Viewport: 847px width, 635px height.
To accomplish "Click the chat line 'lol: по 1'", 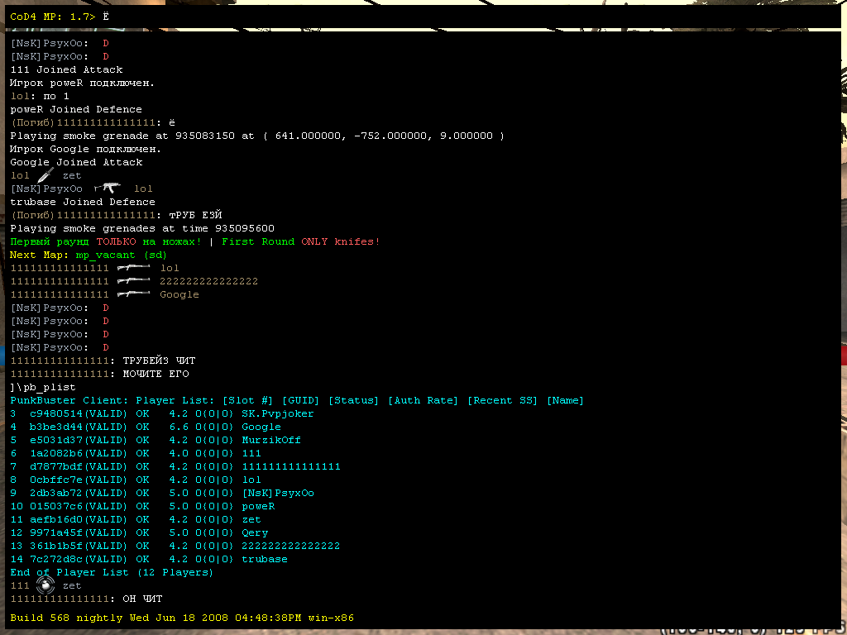I will pos(40,96).
